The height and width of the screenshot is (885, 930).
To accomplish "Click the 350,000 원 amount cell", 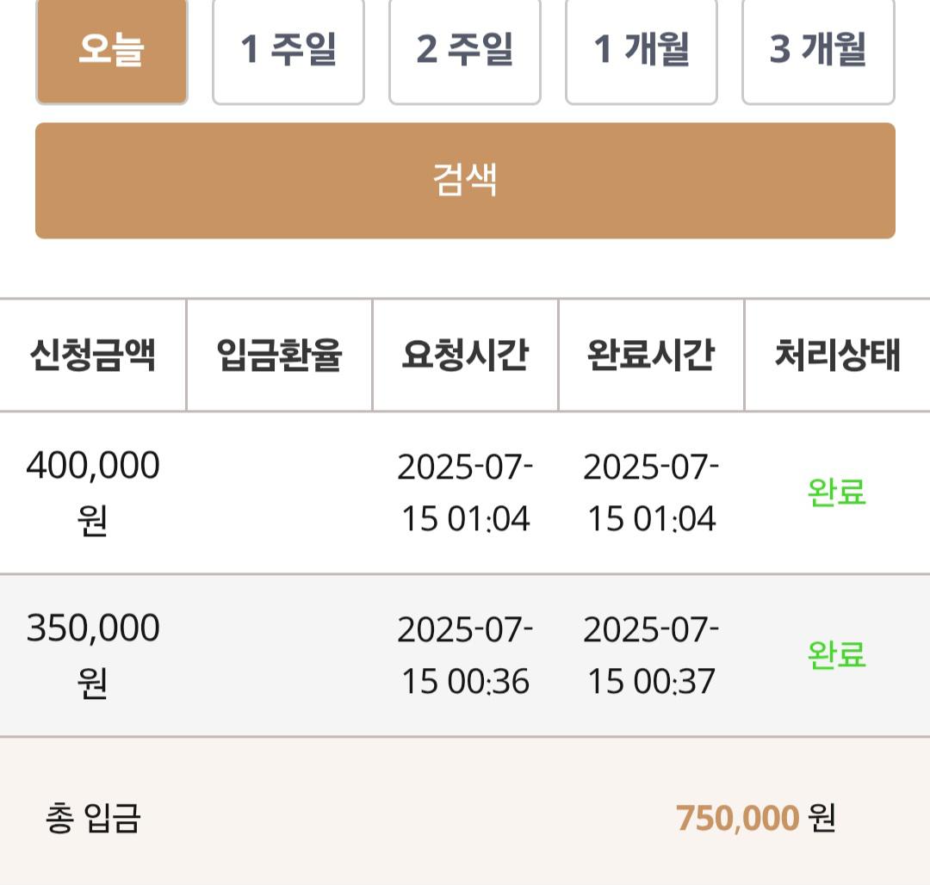I will click(x=92, y=655).
